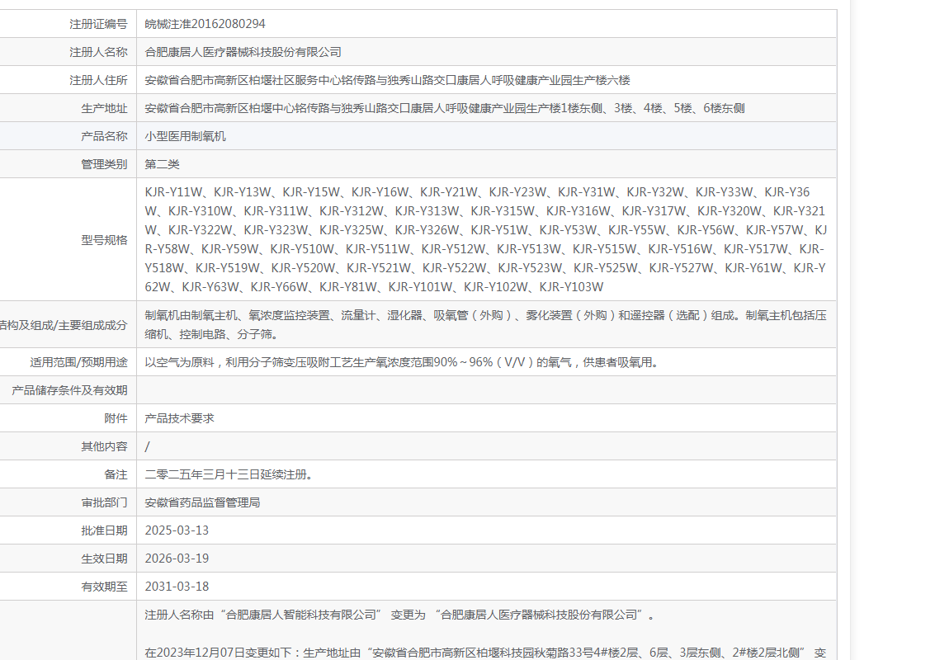The image size is (935, 660).
Task: Select production address ending 6楼东侧
Action: point(444,108)
